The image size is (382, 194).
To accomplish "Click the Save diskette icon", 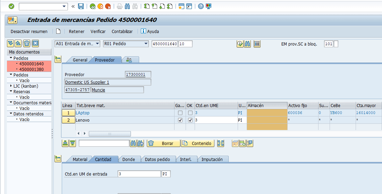I will pyautogui.click(x=81, y=6).
